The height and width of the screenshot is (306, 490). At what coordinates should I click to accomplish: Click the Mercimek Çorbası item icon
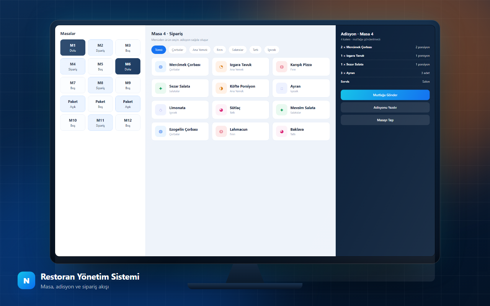161,67
